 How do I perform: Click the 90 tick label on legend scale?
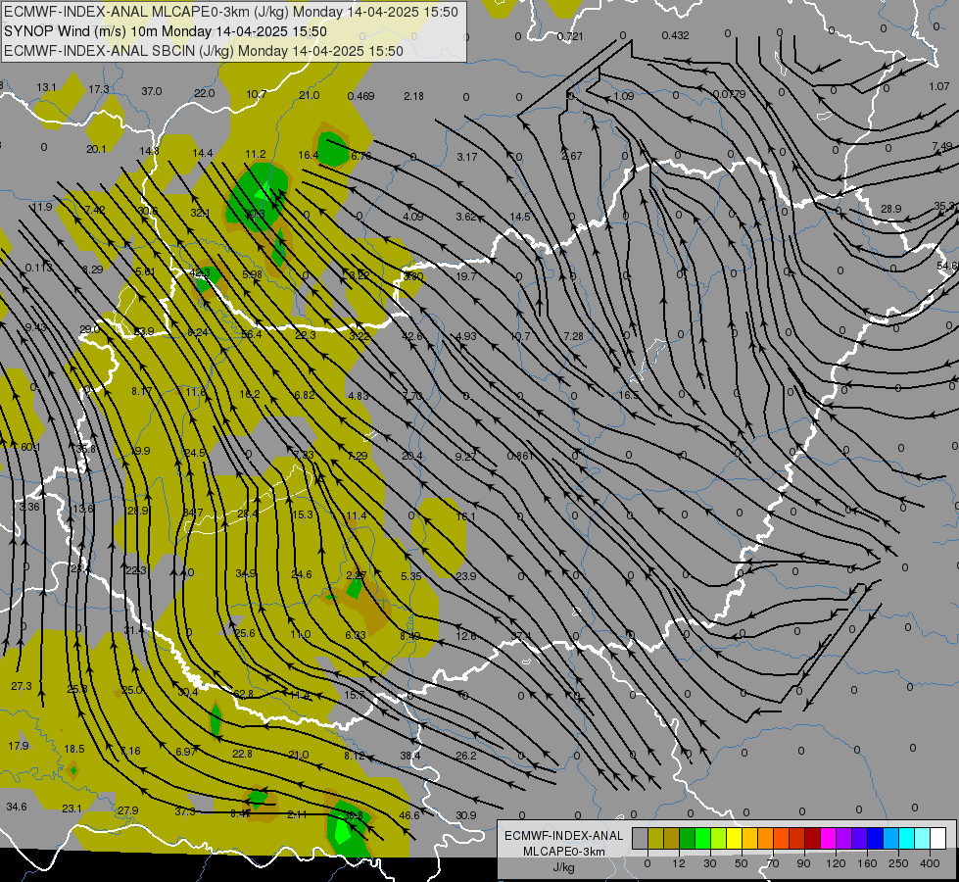click(804, 863)
